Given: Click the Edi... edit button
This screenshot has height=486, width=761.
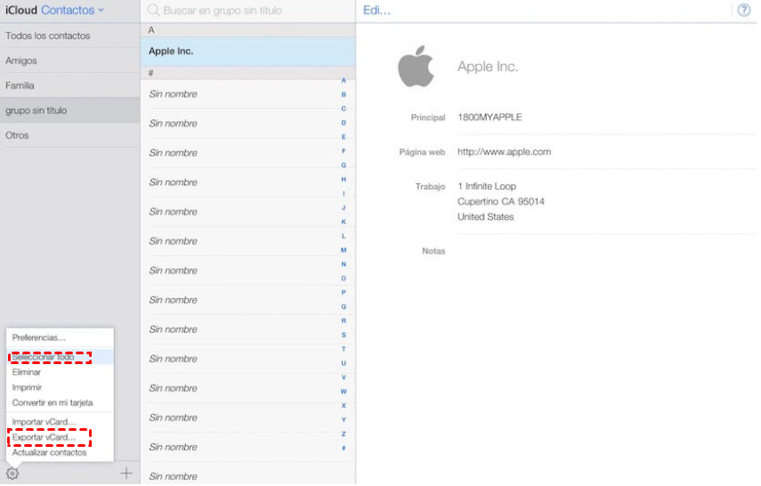Looking at the screenshot, I should pos(376,11).
